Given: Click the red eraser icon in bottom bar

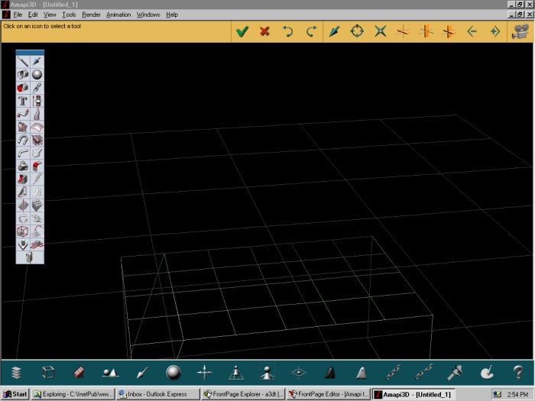Looking at the screenshot, I should coord(79,373).
